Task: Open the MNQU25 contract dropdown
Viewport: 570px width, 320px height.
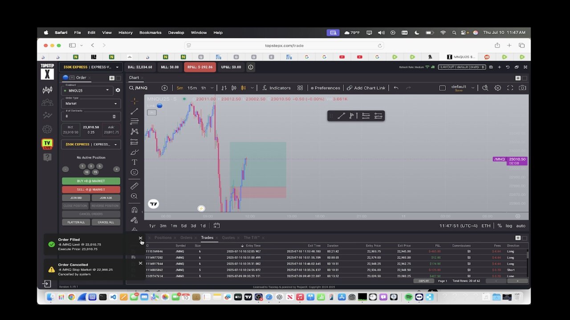Action: click(x=88, y=90)
